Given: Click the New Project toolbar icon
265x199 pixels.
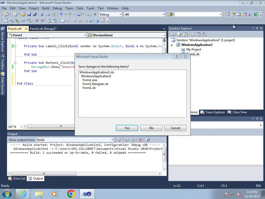Looking at the screenshot, I should point(6,15).
